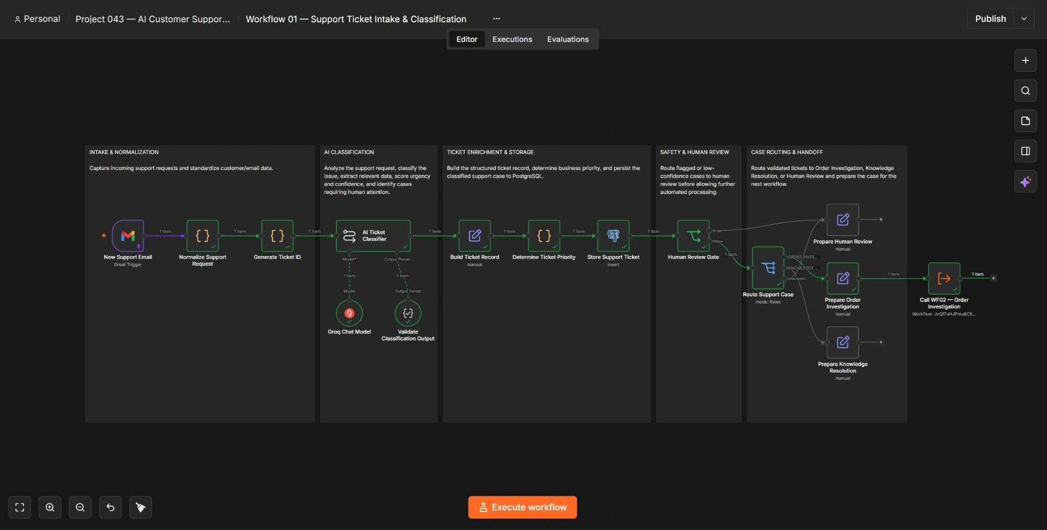The width and height of the screenshot is (1047, 530).
Task: Click the Publish button
Action: point(990,19)
